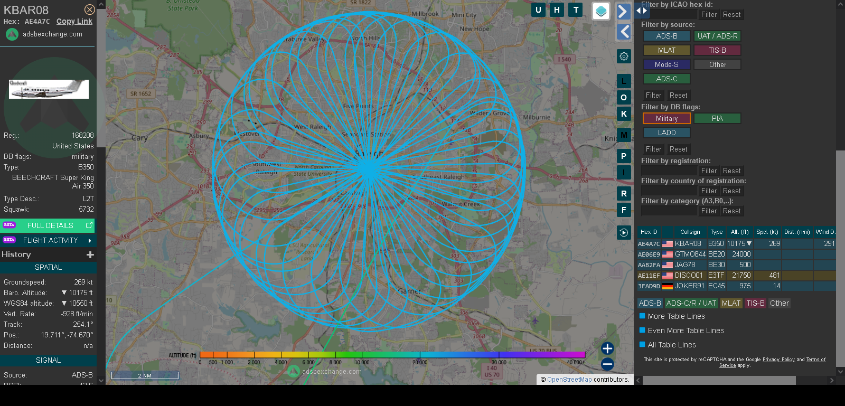845x406 pixels.
Task: Sort table by Callsign column
Action: click(x=690, y=232)
